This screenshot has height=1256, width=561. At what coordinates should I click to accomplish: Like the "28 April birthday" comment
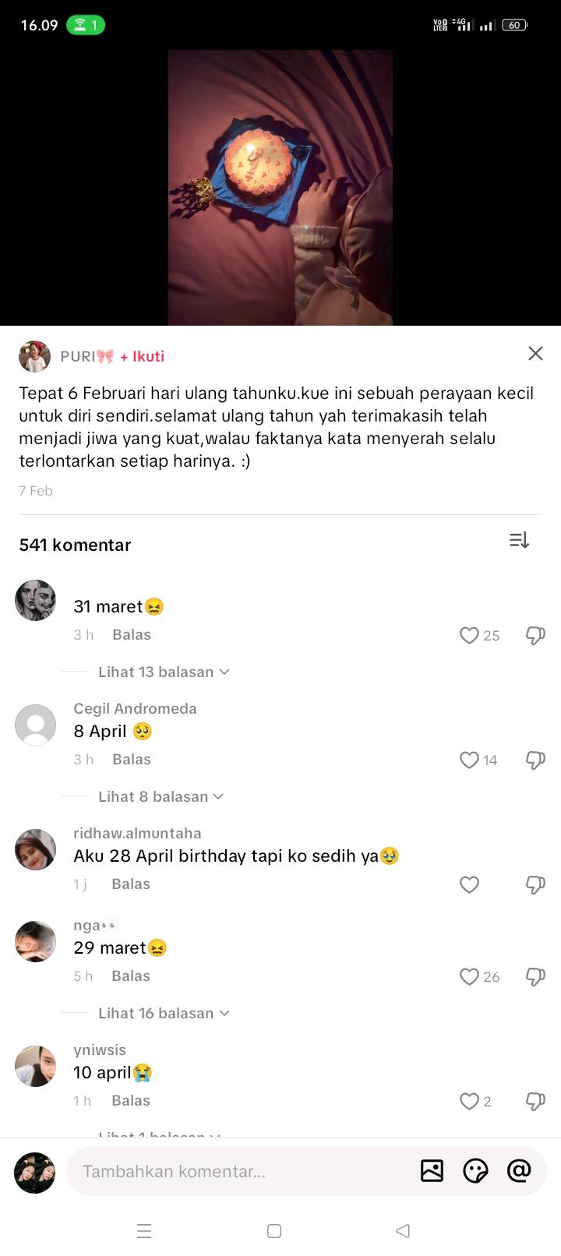[x=469, y=885]
